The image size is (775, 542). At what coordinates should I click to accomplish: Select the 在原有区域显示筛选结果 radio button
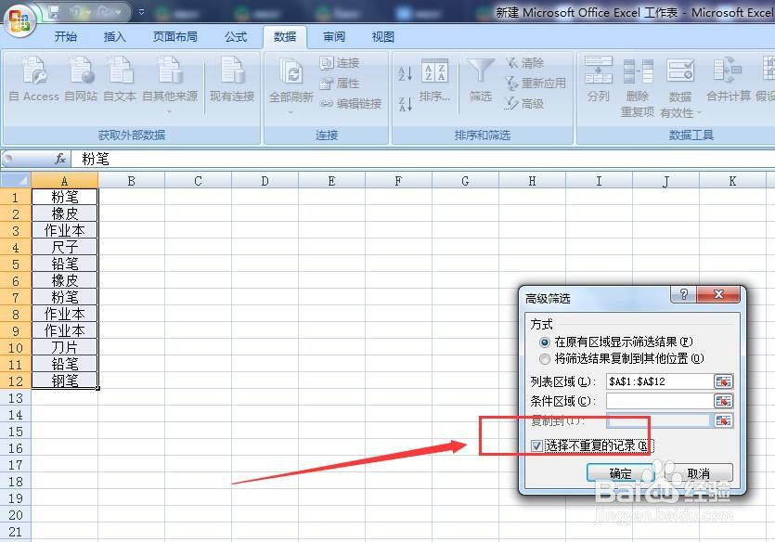tap(546, 342)
